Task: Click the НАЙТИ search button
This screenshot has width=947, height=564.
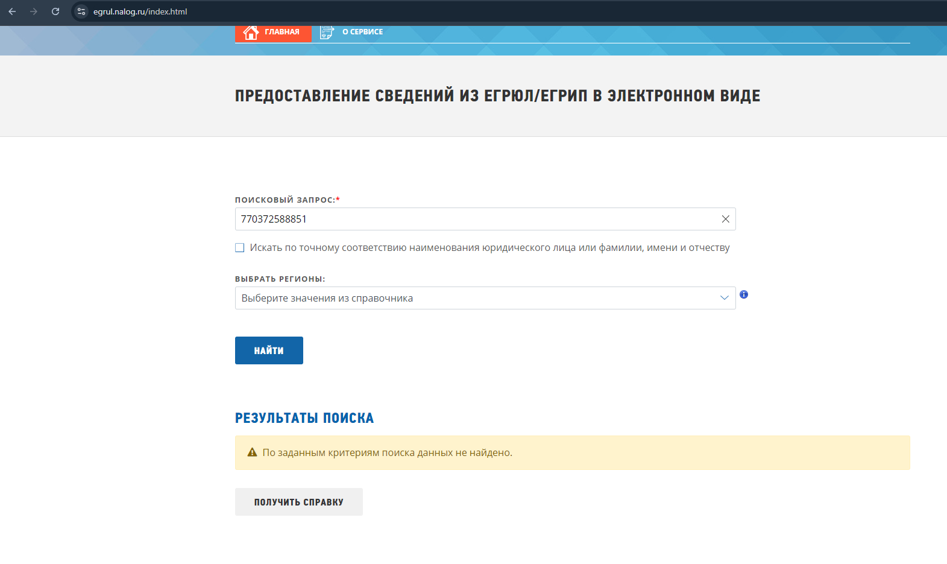Action: [269, 350]
